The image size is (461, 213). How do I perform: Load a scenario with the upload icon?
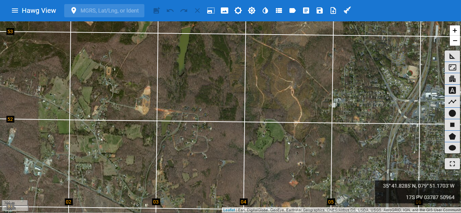pyautogui.click(x=333, y=10)
